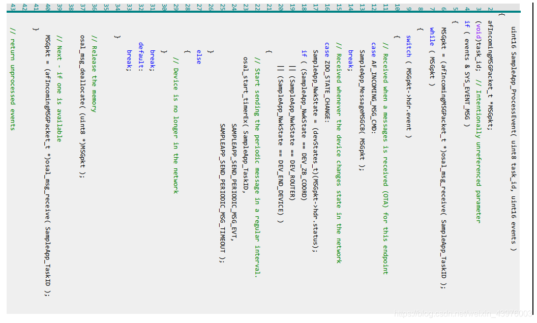Click the afIncomingMSGPacket_t *MSGpkt declaration
The width and height of the screenshot is (537, 323).
click(490, 75)
